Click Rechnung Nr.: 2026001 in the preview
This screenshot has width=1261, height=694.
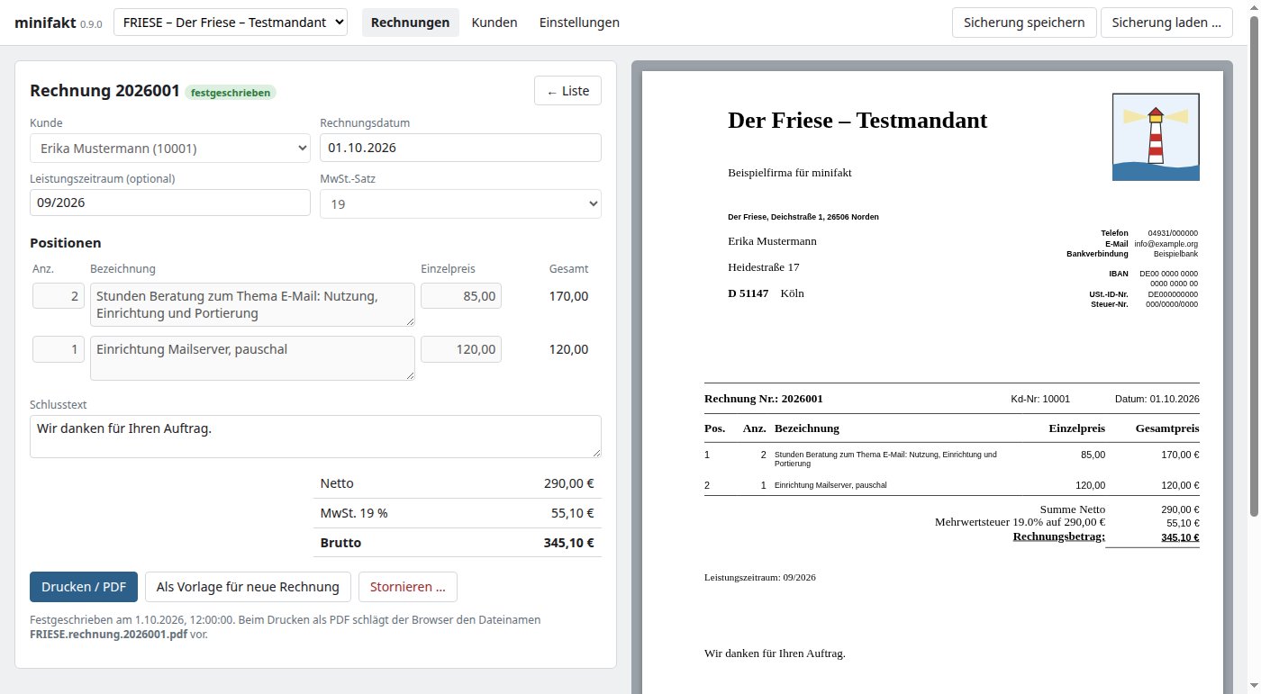coord(764,399)
